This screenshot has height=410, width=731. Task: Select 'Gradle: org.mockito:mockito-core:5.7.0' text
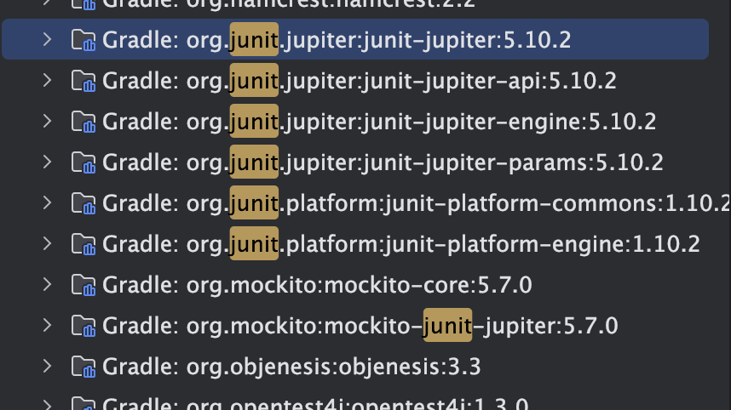point(317,285)
